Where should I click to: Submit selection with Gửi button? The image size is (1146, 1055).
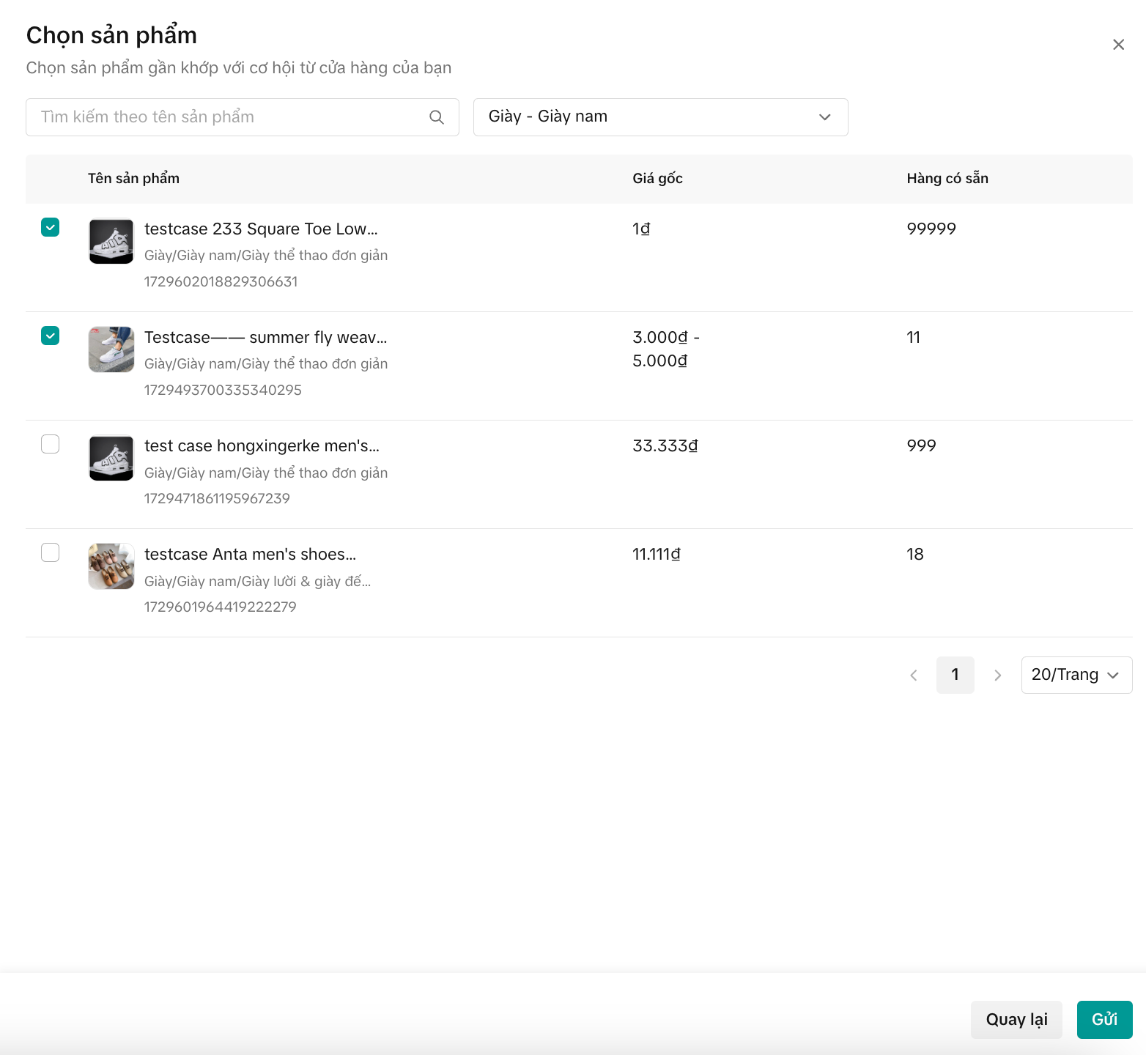coord(1104,1019)
